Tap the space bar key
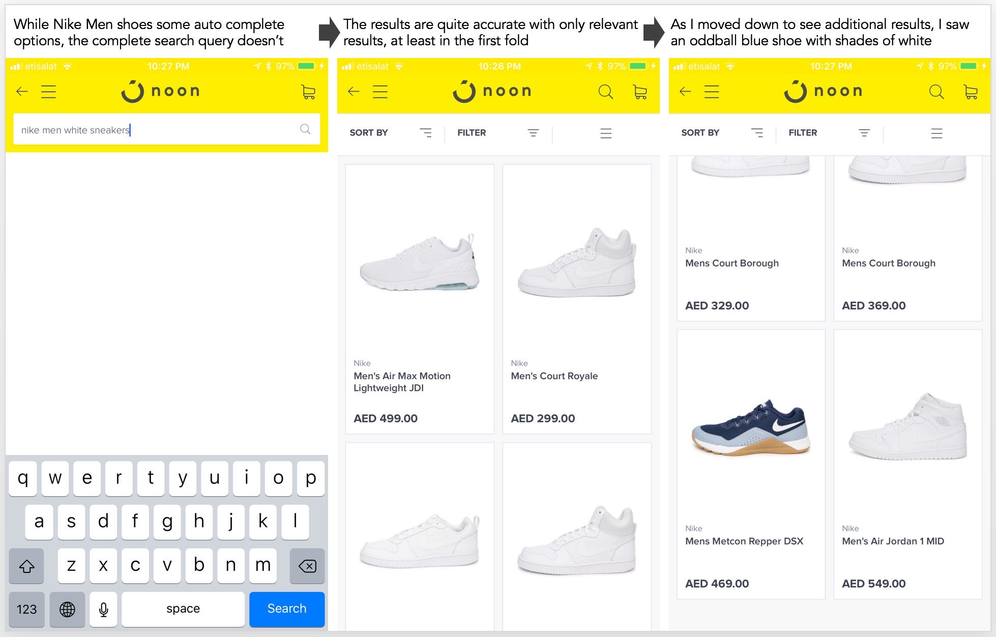 click(183, 609)
